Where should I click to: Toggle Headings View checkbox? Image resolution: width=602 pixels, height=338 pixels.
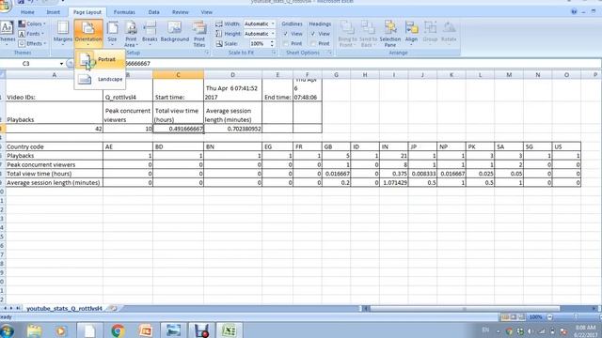point(313,34)
